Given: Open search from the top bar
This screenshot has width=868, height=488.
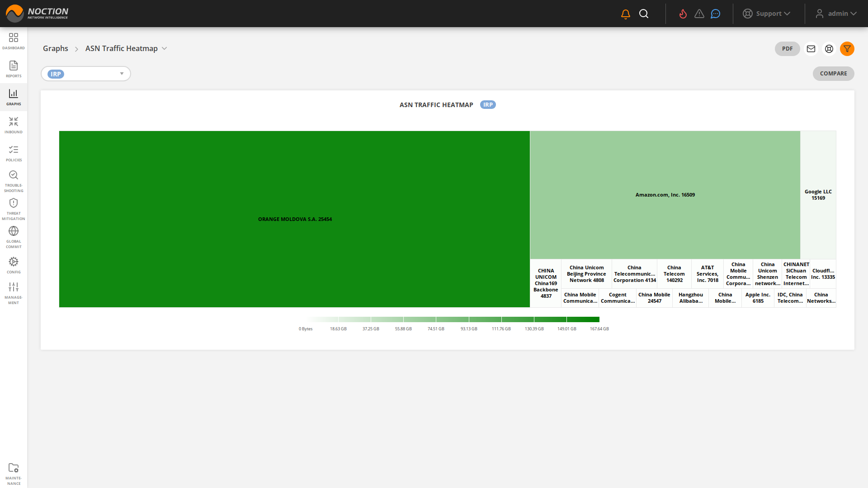Looking at the screenshot, I should [644, 14].
